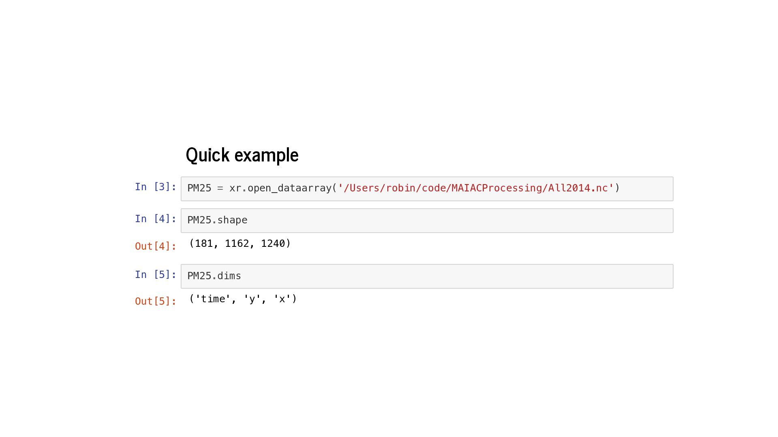778x437 pixels.
Task: Click the 1162 value in the shape output
Action: coord(237,244)
